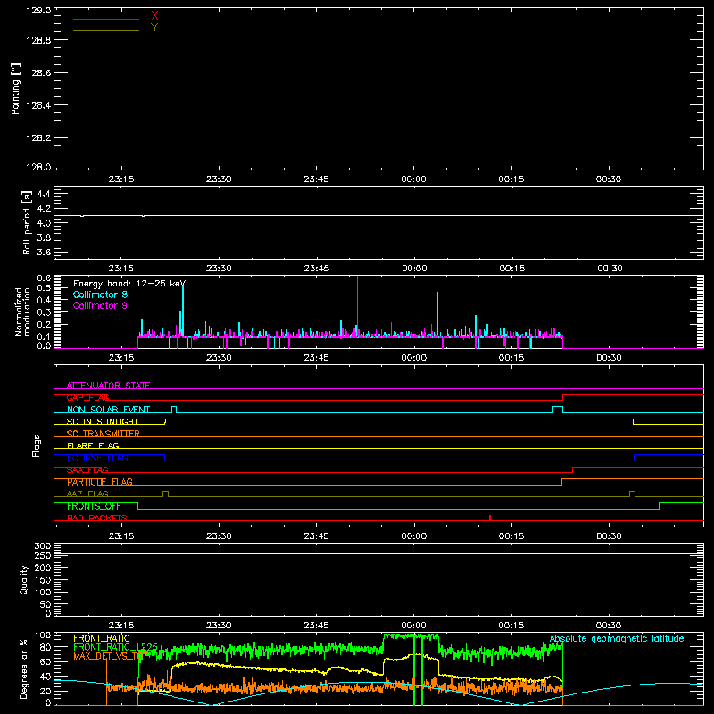Click '23:45' time label under Pointing plot
The height and width of the screenshot is (714, 714).
click(x=317, y=179)
